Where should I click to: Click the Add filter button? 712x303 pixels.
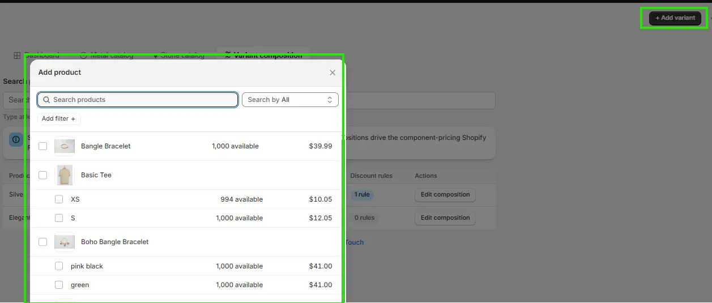tap(59, 119)
